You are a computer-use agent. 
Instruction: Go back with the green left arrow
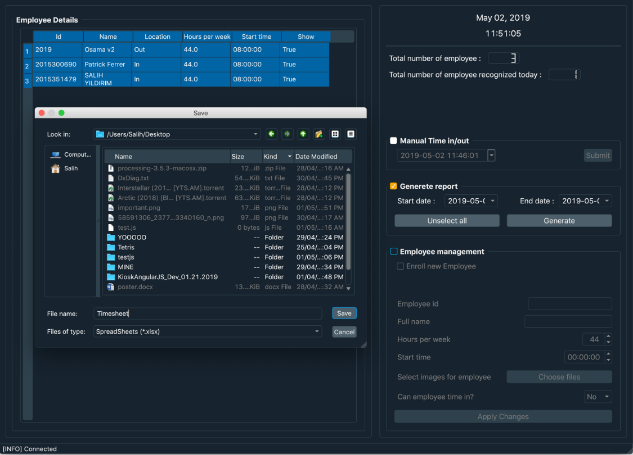271,134
